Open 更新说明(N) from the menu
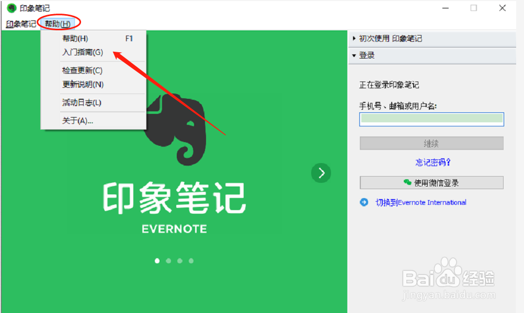The height and width of the screenshot is (313, 524). click(x=93, y=84)
